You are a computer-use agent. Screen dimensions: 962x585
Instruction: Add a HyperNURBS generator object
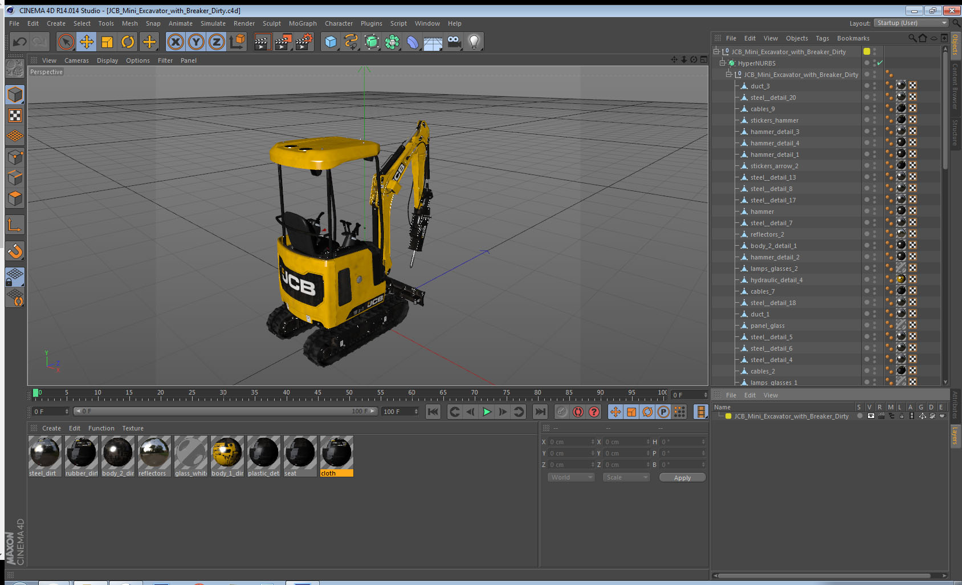(372, 42)
